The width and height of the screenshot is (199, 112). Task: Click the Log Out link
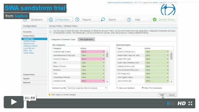(163, 2)
